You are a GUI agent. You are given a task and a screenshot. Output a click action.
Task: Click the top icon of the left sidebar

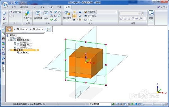(x=3, y=29)
